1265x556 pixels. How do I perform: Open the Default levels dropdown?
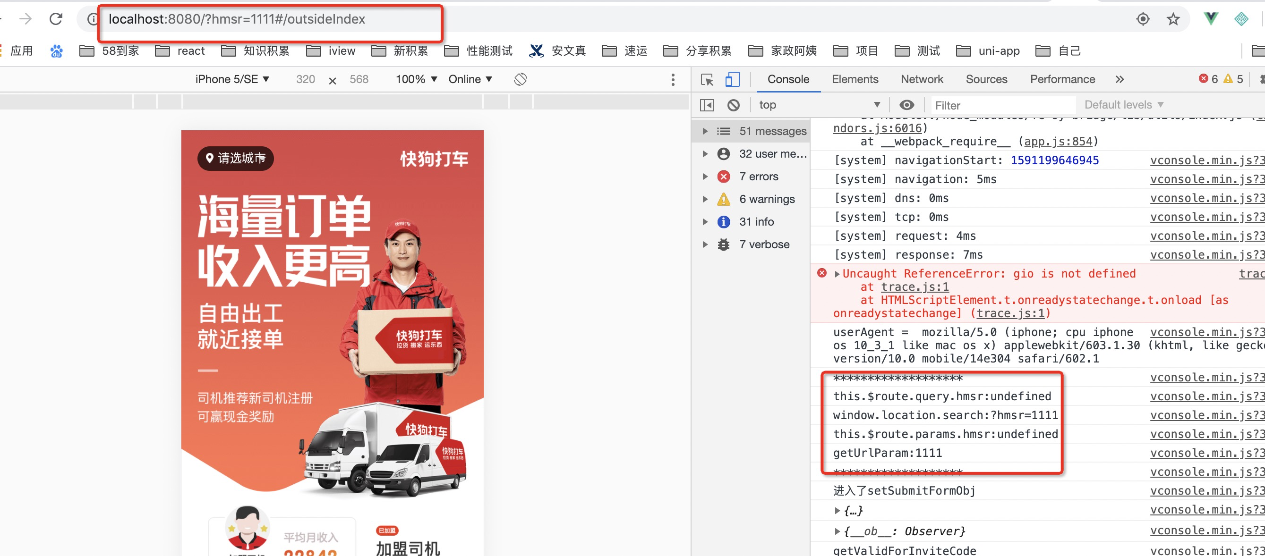pyautogui.click(x=1123, y=105)
